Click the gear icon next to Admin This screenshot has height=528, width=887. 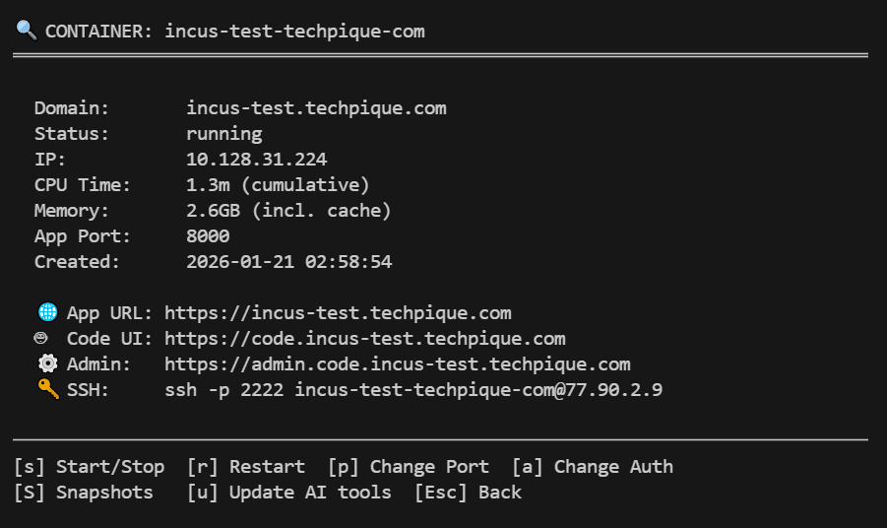tap(47, 364)
